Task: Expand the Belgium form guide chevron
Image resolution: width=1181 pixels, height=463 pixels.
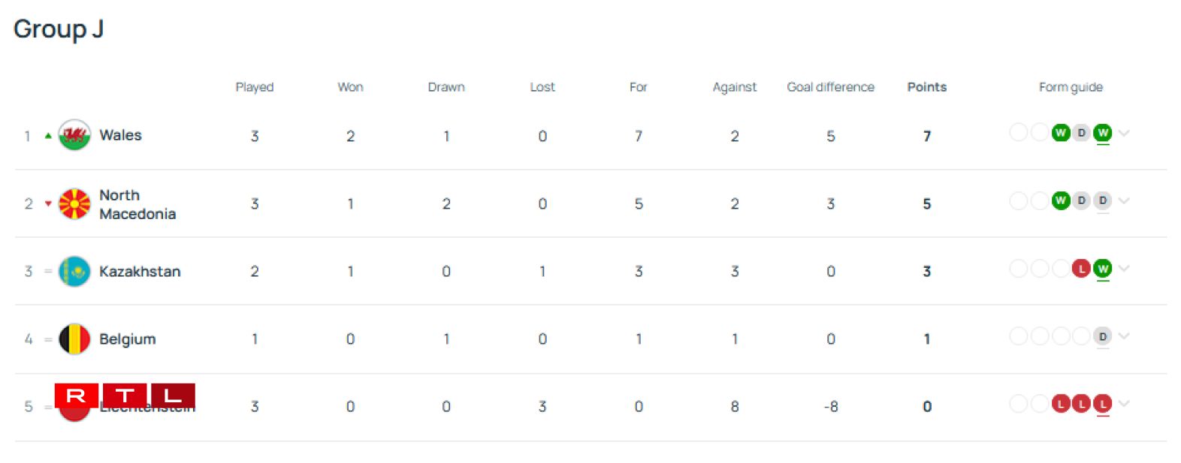Action: tap(1124, 336)
